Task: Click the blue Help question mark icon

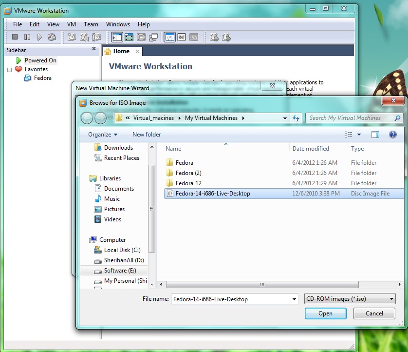Action: pos(392,135)
